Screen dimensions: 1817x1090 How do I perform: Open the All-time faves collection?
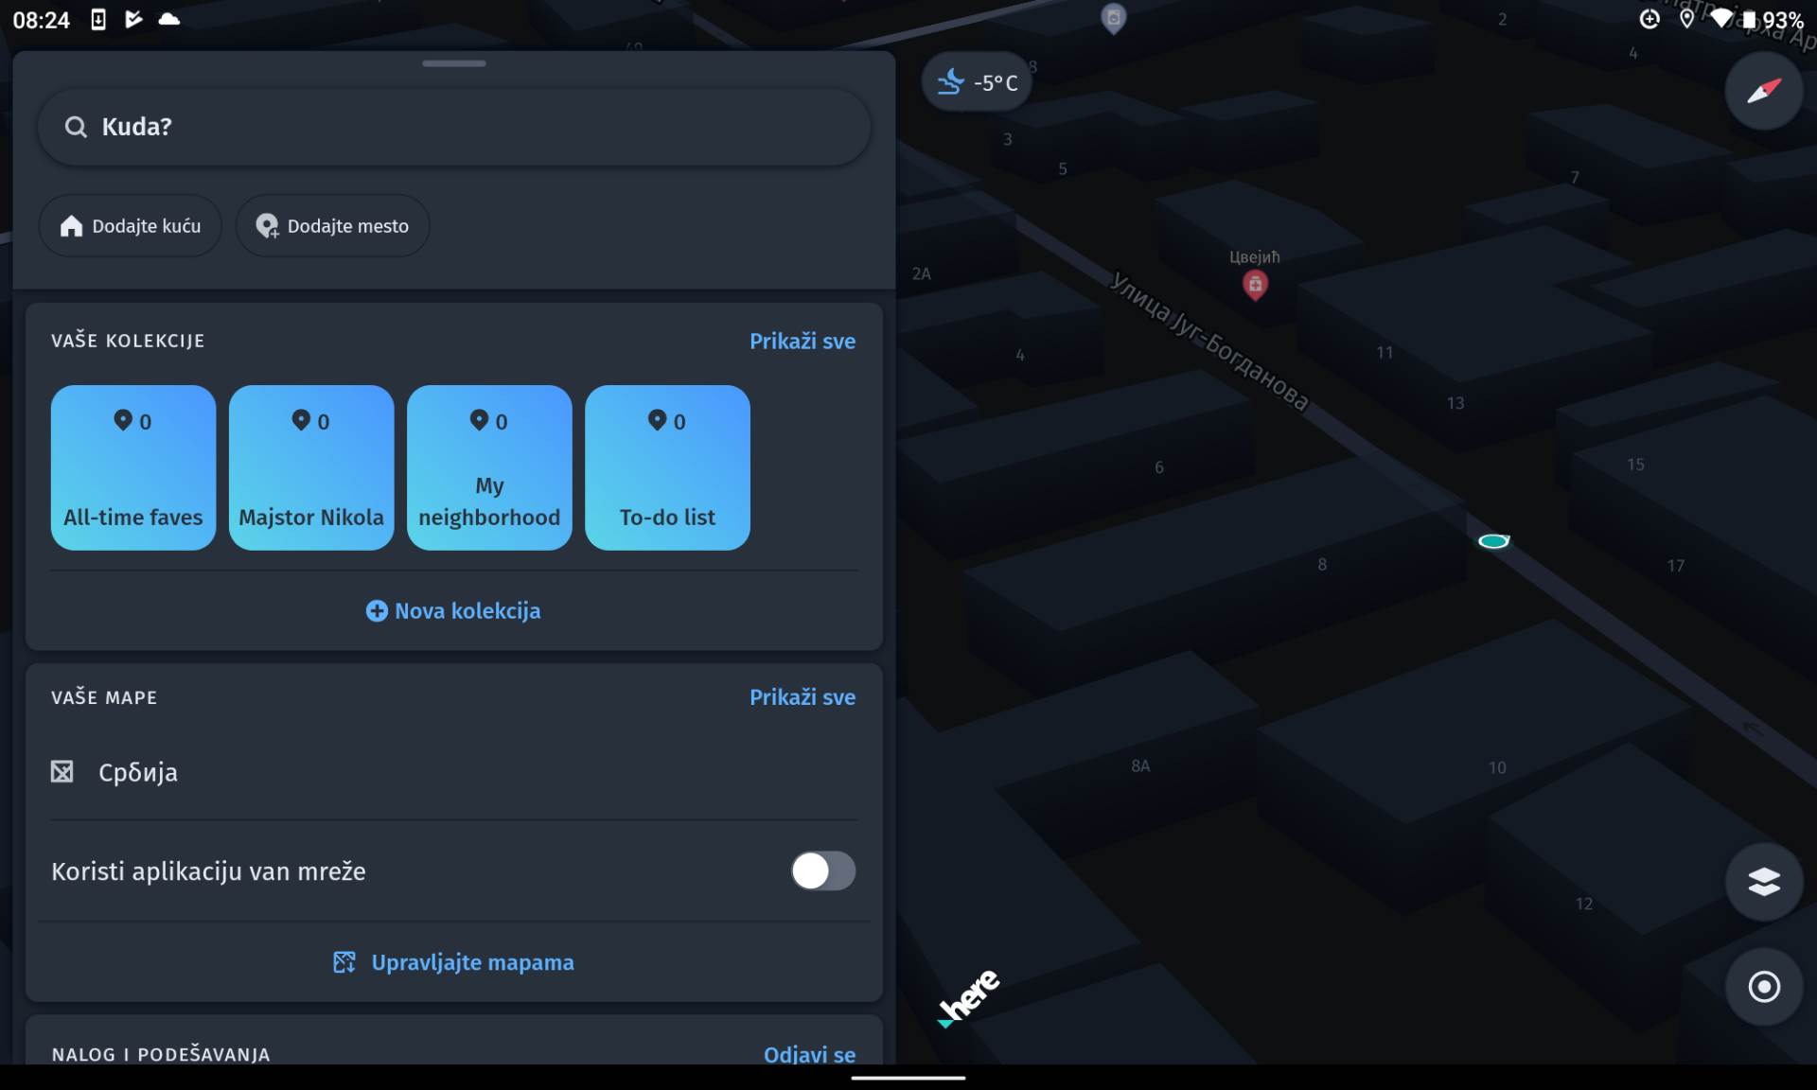click(x=133, y=467)
